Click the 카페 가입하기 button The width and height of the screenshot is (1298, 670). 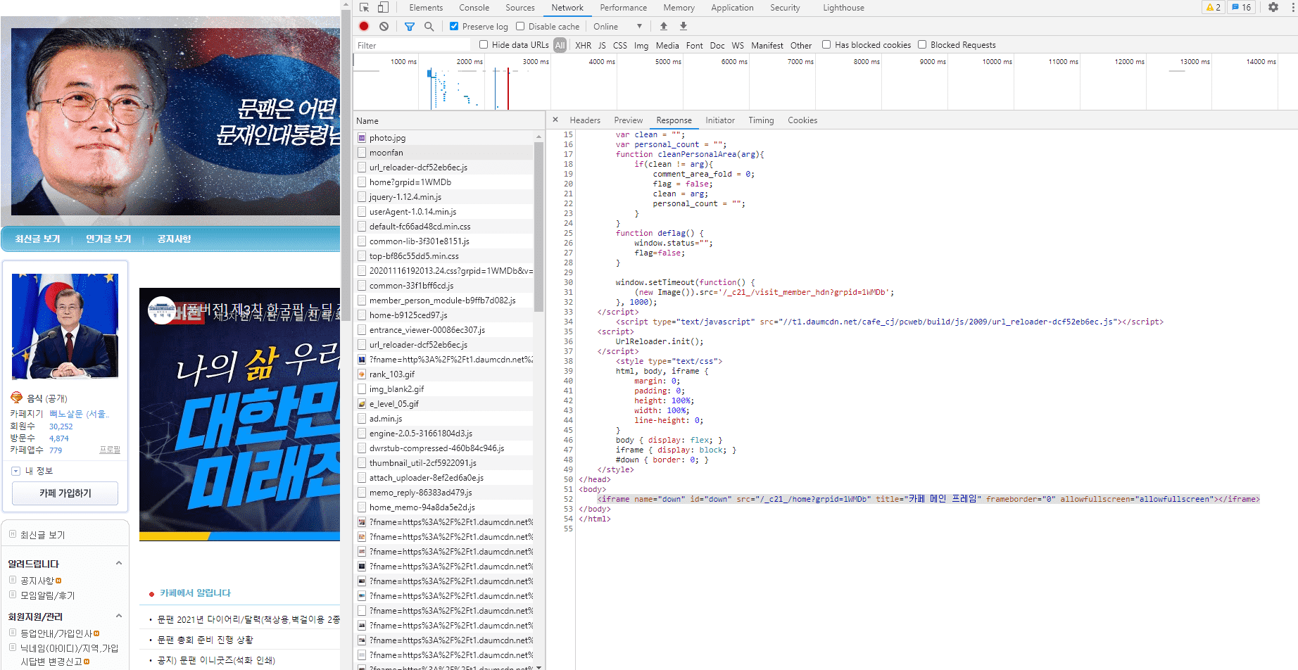[65, 493]
